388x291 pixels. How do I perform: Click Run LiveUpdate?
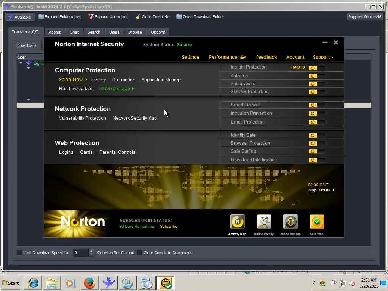(x=75, y=89)
